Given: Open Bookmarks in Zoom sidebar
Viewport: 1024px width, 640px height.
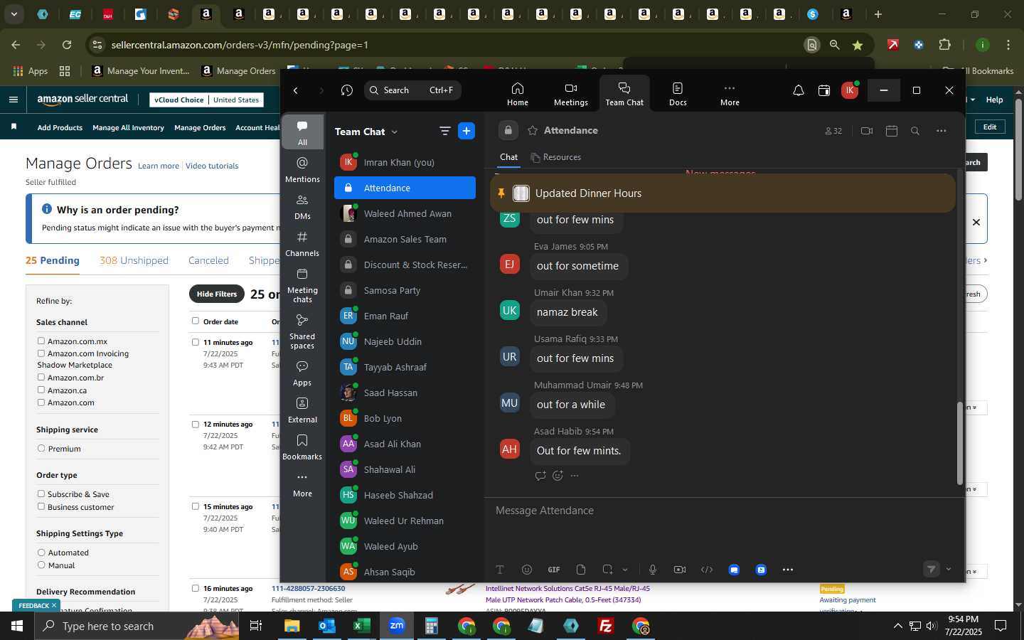Looking at the screenshot, I should pyautogui.click(x=302, y=447).
